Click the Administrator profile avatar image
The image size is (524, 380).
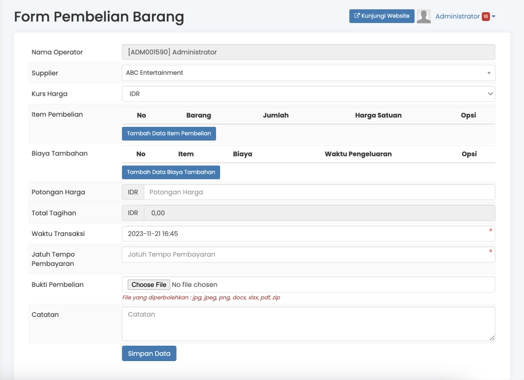point(423,16)
